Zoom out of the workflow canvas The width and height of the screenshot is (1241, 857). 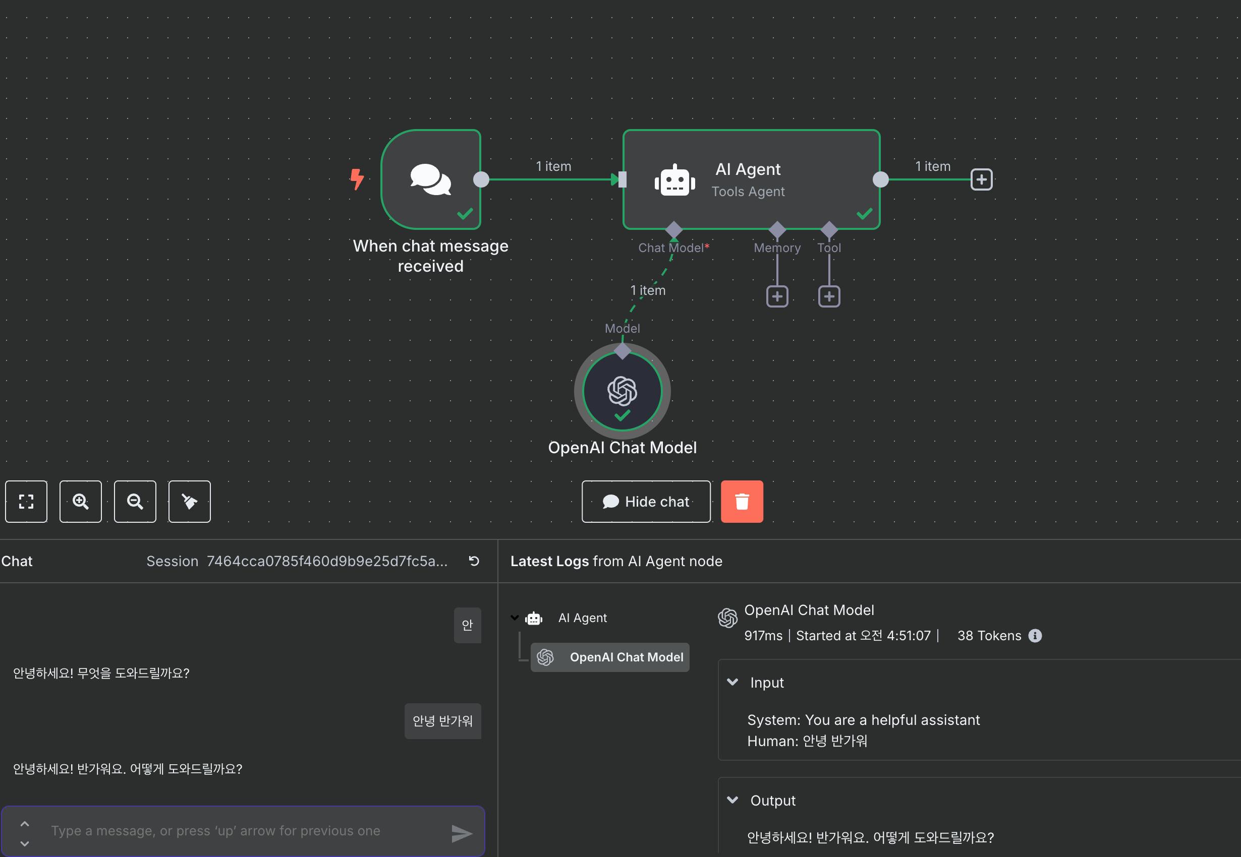tap(135, 502)
